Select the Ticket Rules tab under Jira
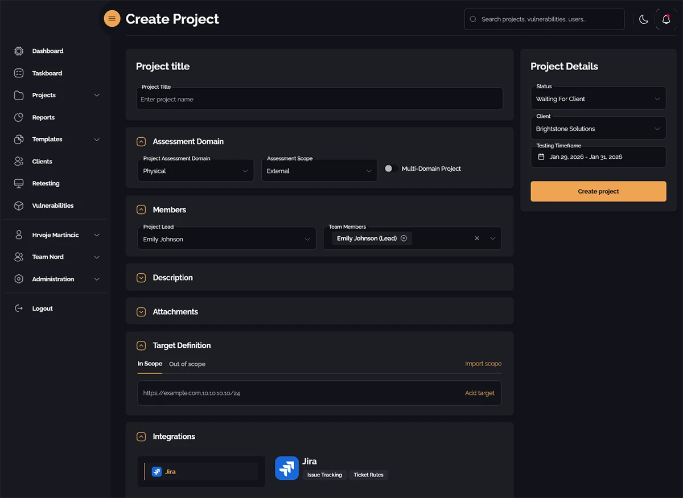 pyautogui.click(x=368, y=475)
